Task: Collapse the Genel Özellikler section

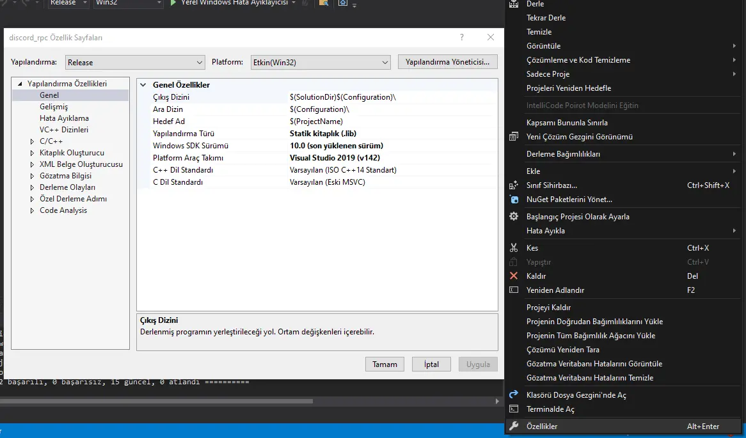Action: (x=143, y=85)
